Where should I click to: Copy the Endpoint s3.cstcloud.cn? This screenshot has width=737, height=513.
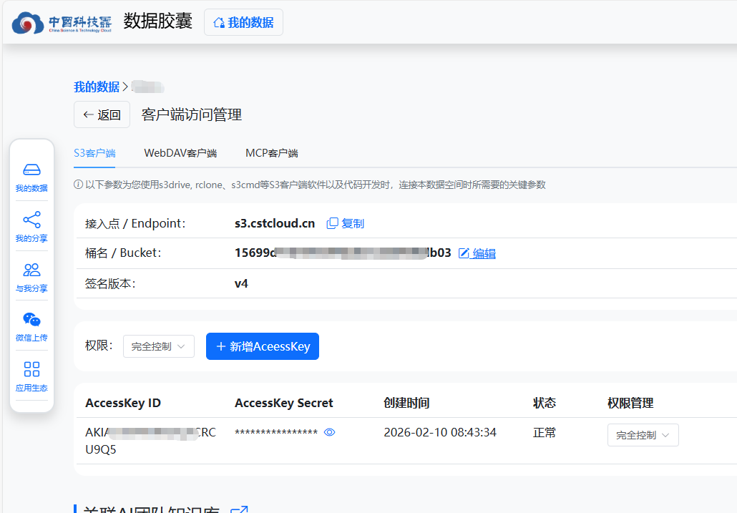(346, 223)
